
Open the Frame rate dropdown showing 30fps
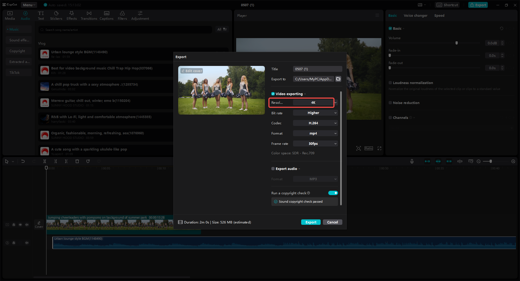(x=316, y=143)
